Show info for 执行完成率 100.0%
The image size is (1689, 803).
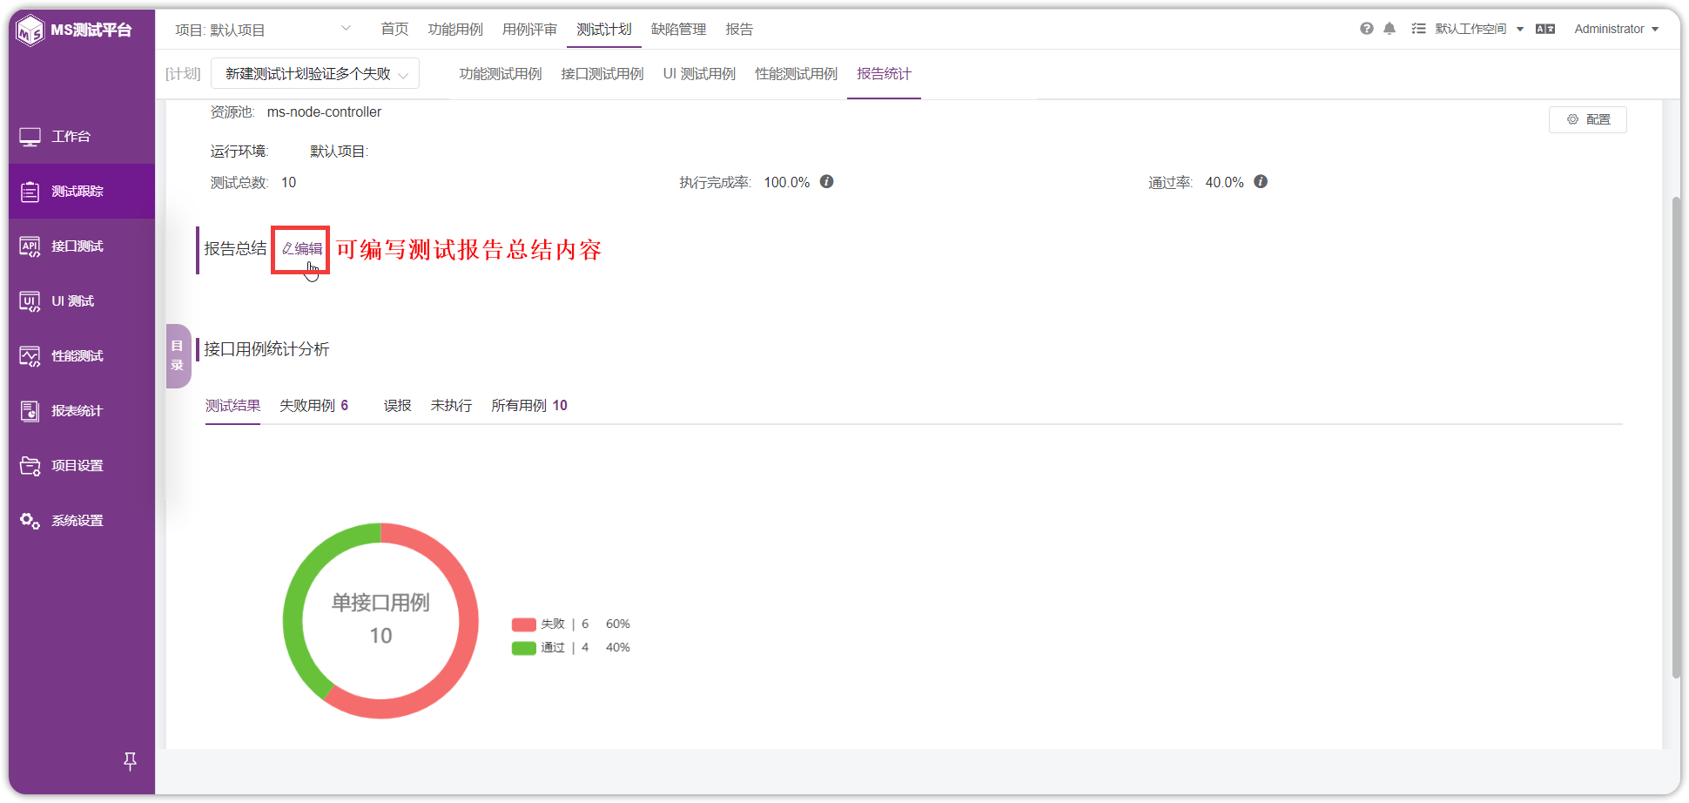tap(827, 181)
